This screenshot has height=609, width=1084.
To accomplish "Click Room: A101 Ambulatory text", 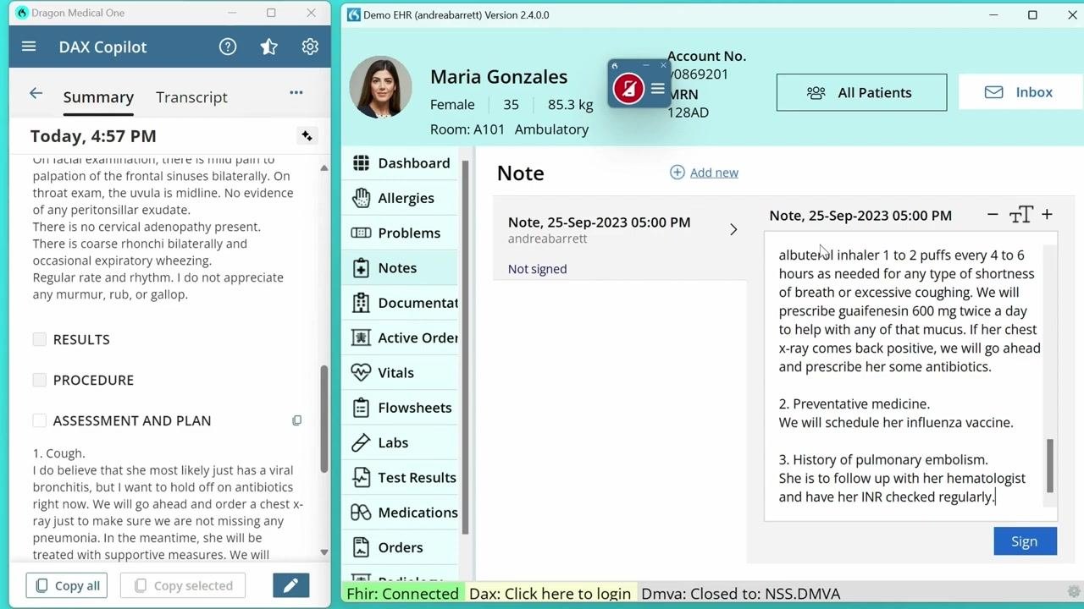I will [x=509, y=129].
